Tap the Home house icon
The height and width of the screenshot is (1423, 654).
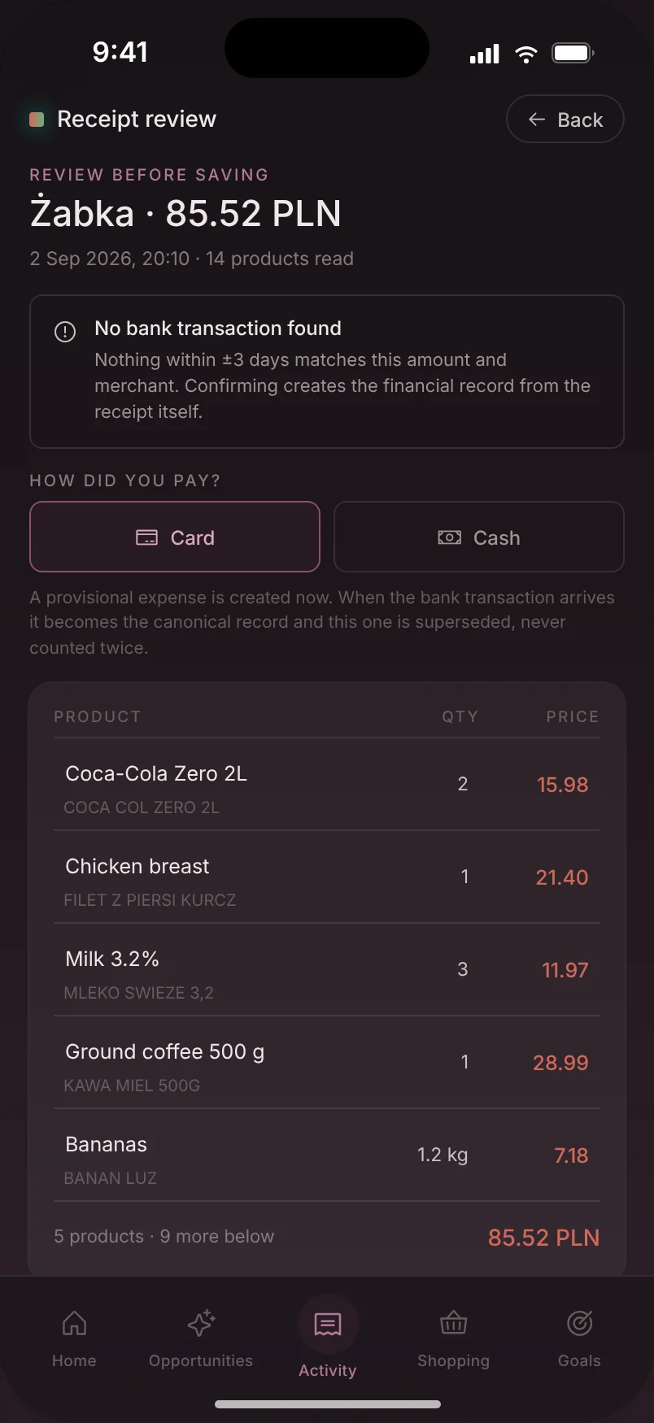pyautogui.click(x=74, y=1323)
